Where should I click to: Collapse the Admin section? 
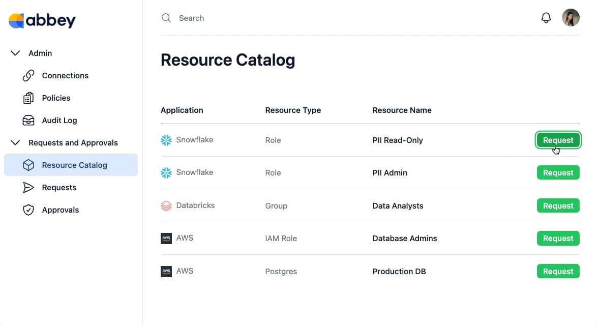pyautogui.click(x=15, y=53)
